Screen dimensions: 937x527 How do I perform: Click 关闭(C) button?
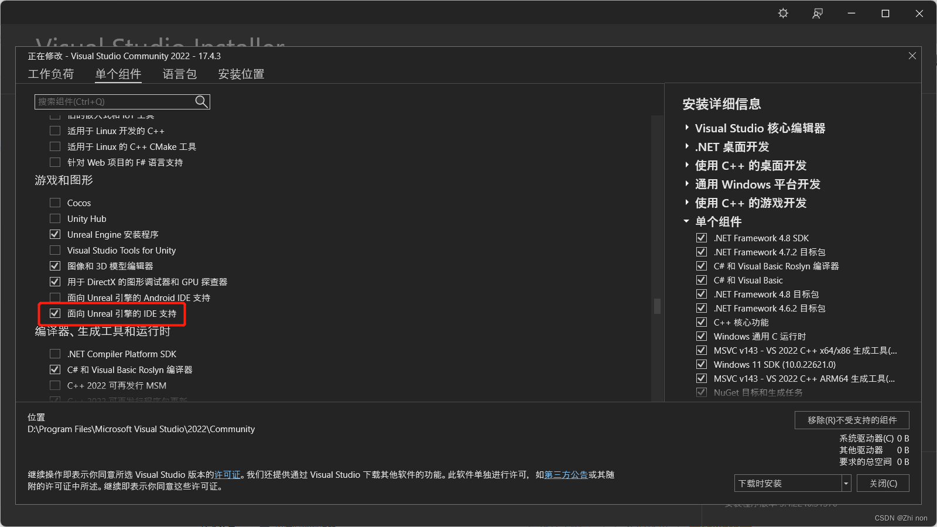click(x=883, y=483)
